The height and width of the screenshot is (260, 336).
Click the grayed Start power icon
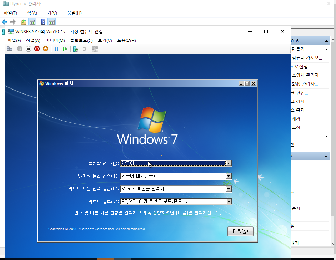point(20,49)
